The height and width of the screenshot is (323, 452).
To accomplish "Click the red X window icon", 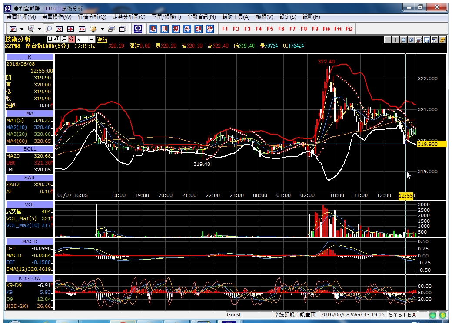I will [x=60, y=29].
